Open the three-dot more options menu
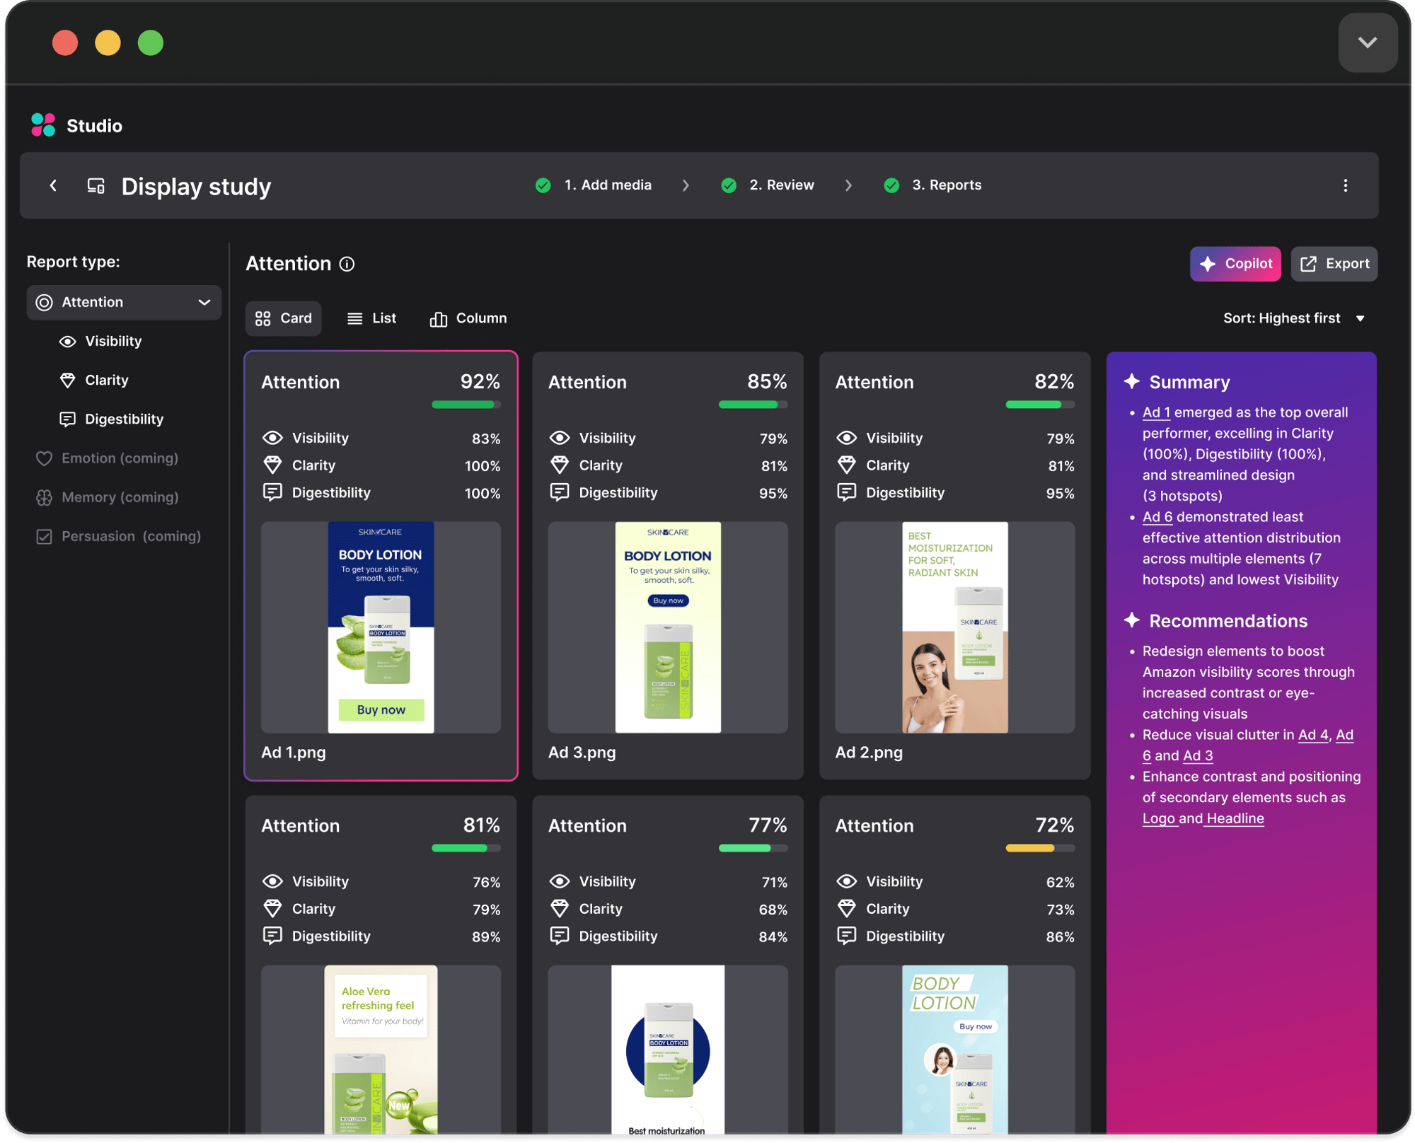This screenshot has height=1143, width=1415. (x=1345, y=185)
